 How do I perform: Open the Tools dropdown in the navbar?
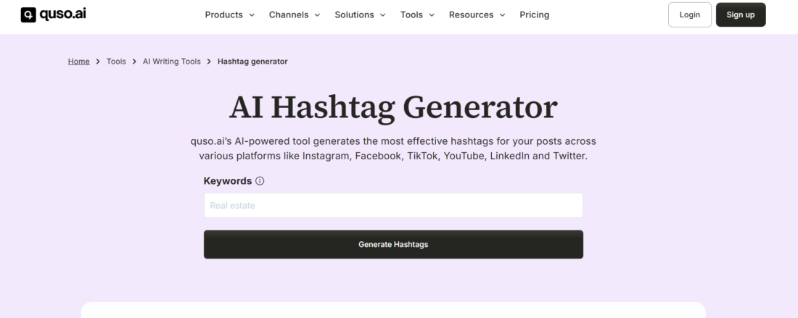tap(417, 14)
